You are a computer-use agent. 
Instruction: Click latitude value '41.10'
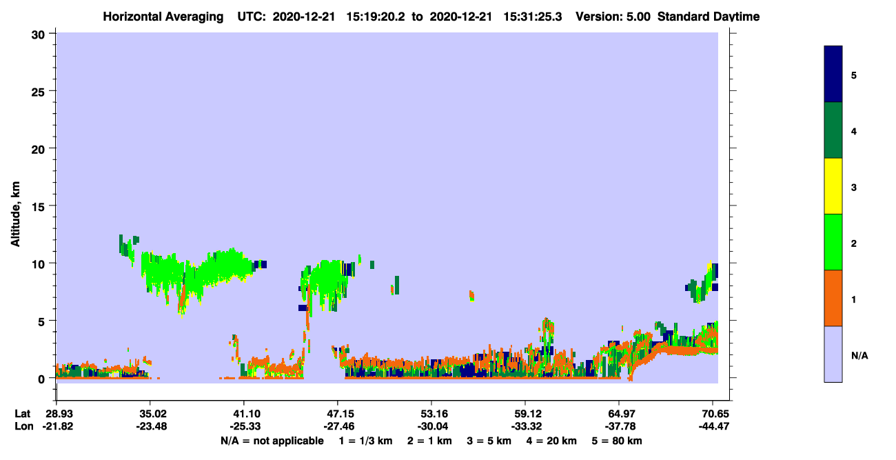coord(244,414)
